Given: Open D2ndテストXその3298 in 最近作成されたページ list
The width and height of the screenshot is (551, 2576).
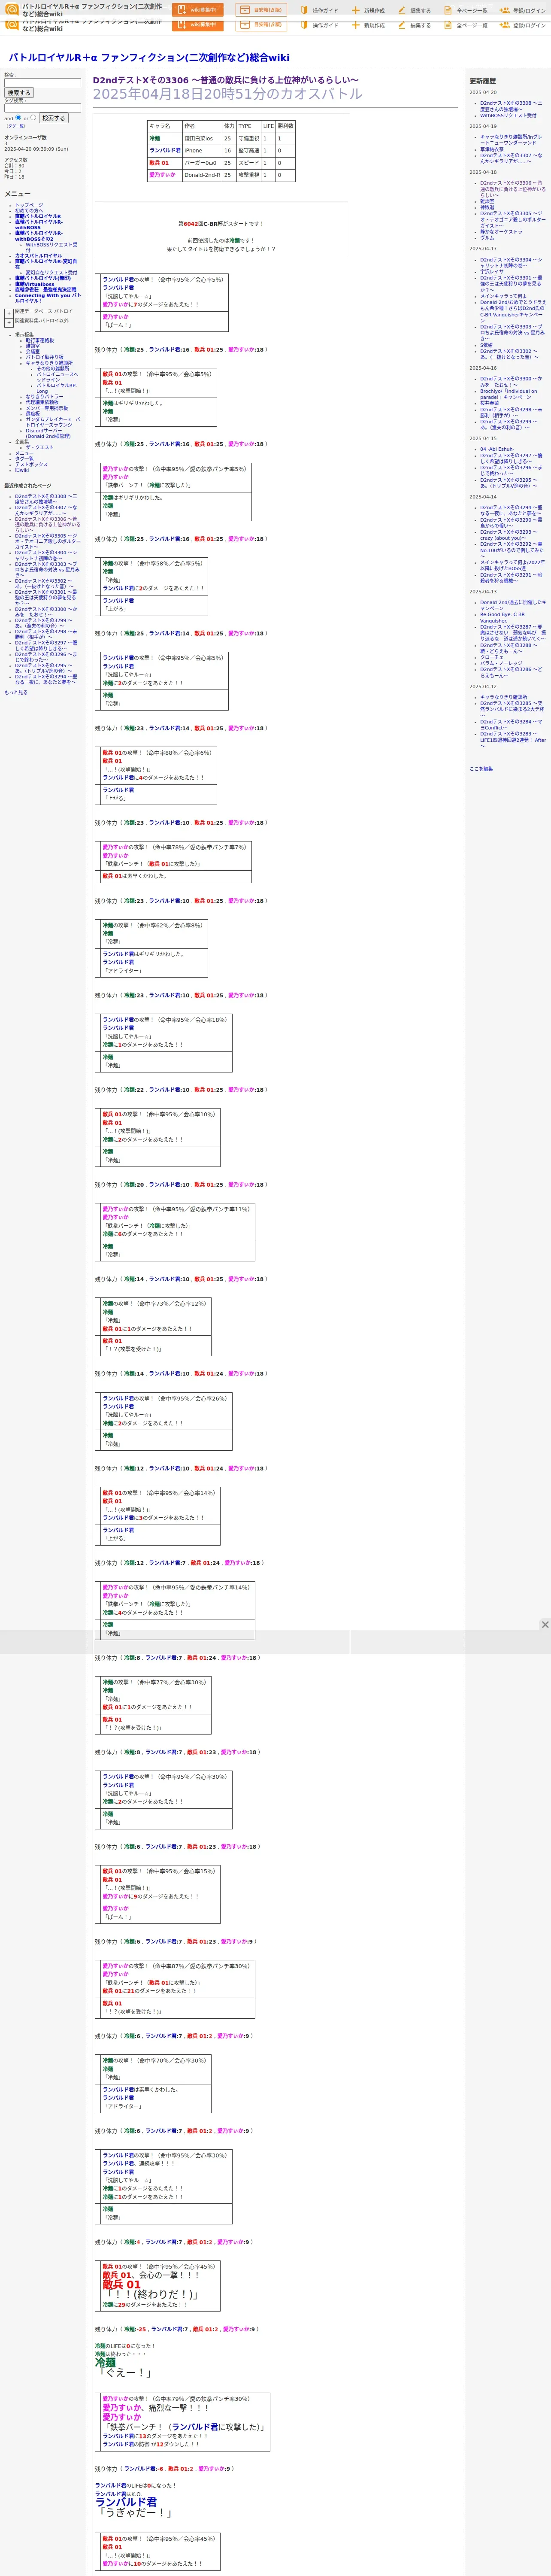Looking at the screenshot, I should pyautogui.click(x=46, y=634).
